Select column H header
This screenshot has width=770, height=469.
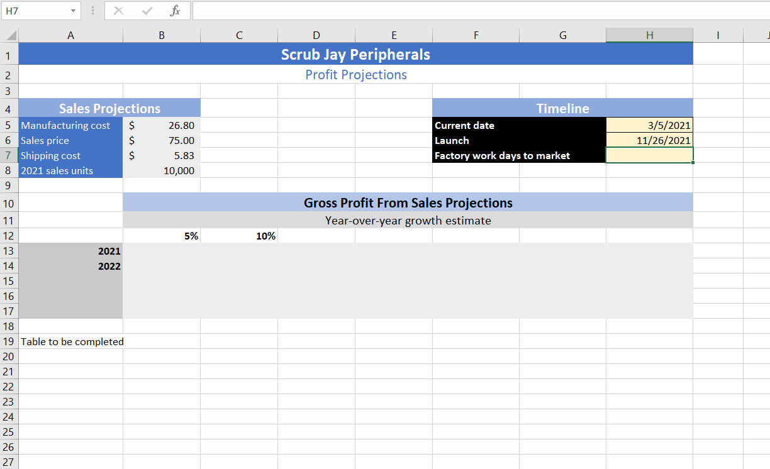[650, 36]
